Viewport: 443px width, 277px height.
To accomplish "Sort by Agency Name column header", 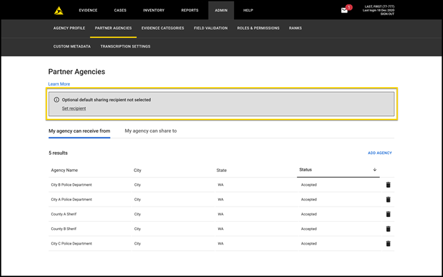I will pos(64,170).
